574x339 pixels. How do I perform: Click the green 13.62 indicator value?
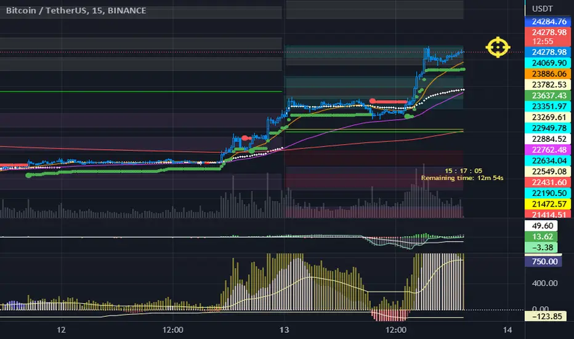541,237
